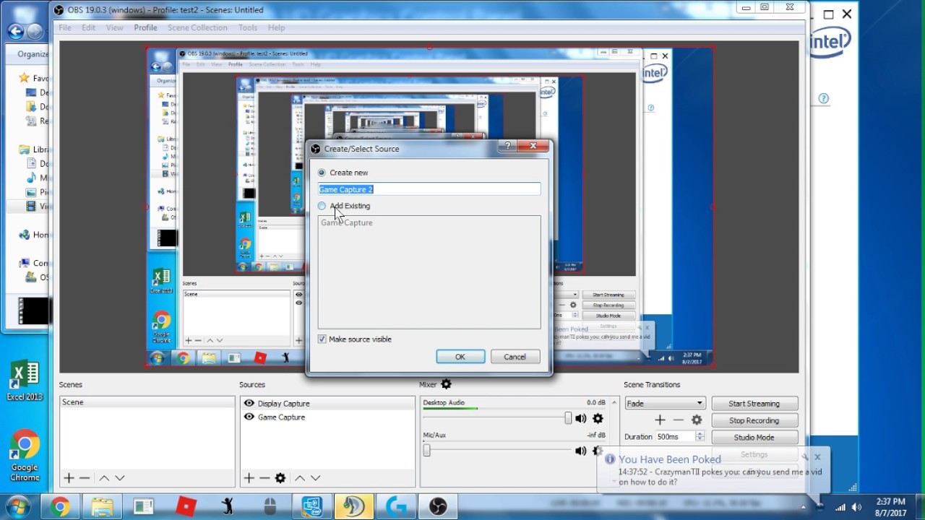Select 'Scene' in Scenes list
Image resolution: width=925 pixels, height=520 pixels.
[147, 402]
